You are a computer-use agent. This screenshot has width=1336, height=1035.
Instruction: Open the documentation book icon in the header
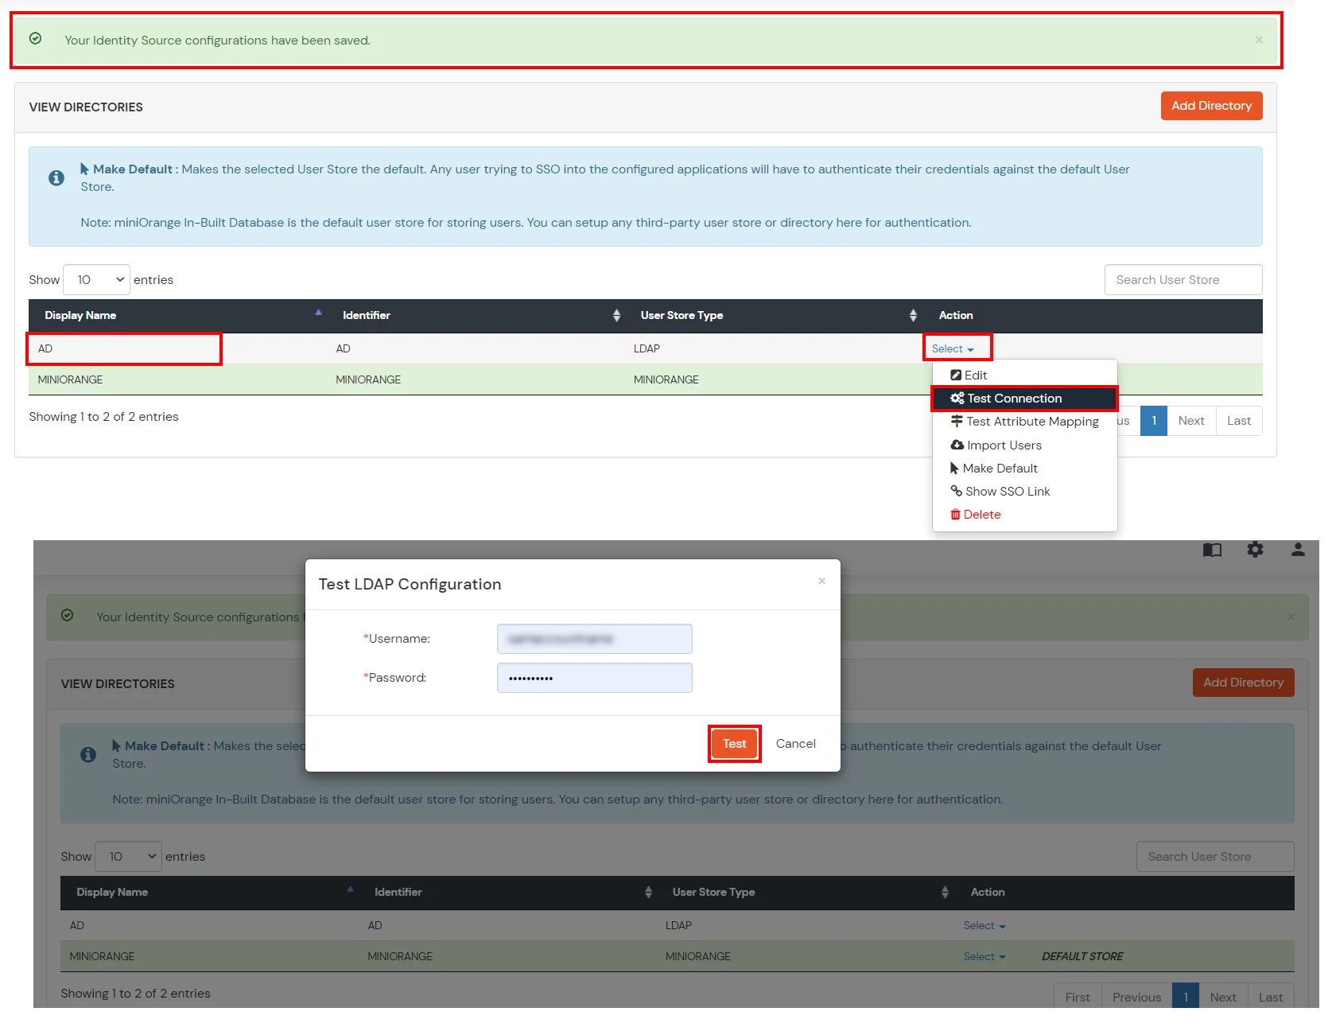(1212, 550)
